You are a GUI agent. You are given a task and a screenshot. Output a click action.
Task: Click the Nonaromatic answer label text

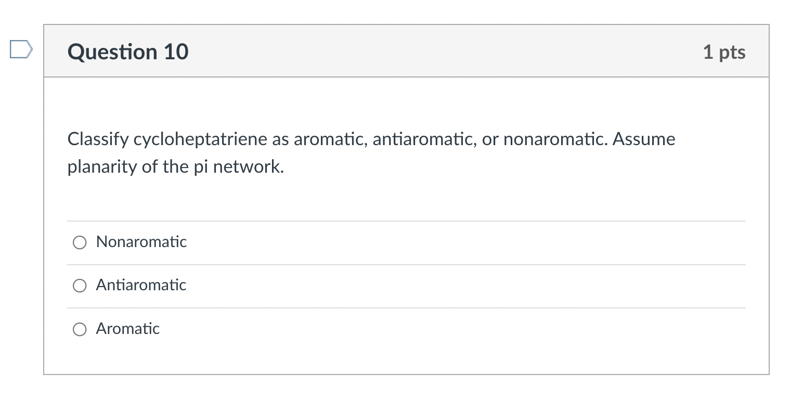(x=141, y=242)
